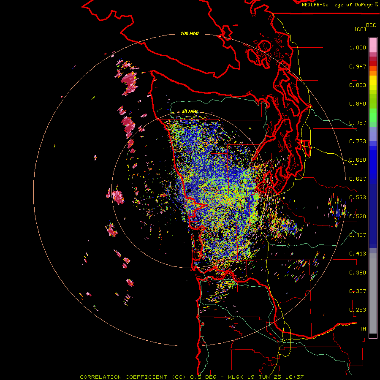This screenshot has width=380, height=380.
Task: Click the 50 NMI range ring label
Action: tap(190, 111)
